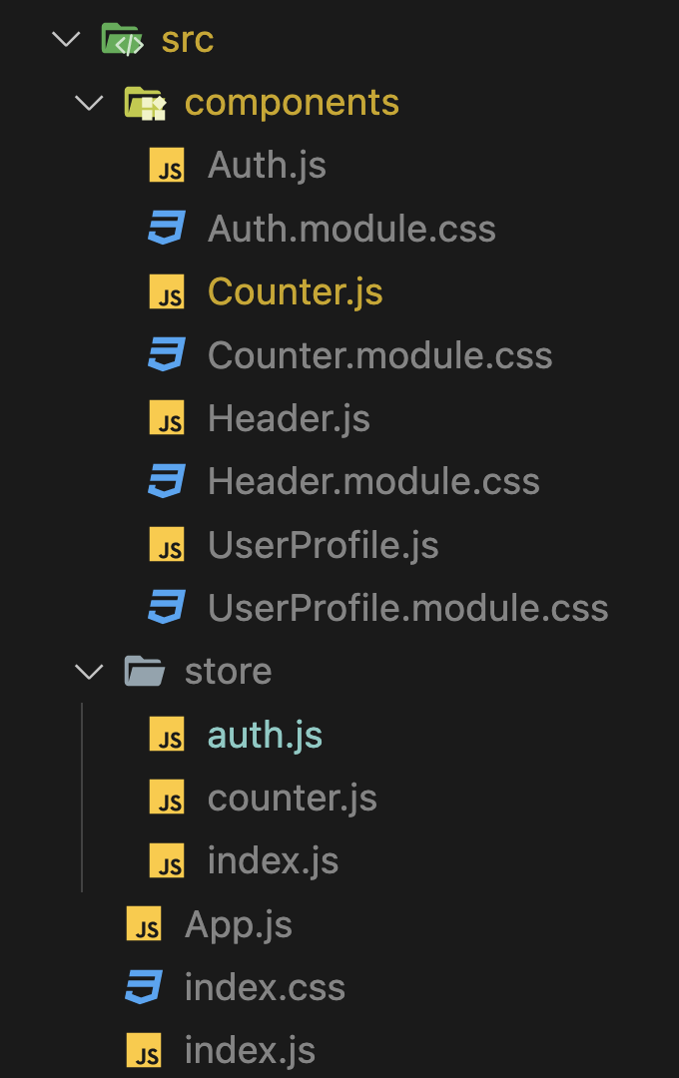Click the JS icon beside root index.js

point(145,1050)
